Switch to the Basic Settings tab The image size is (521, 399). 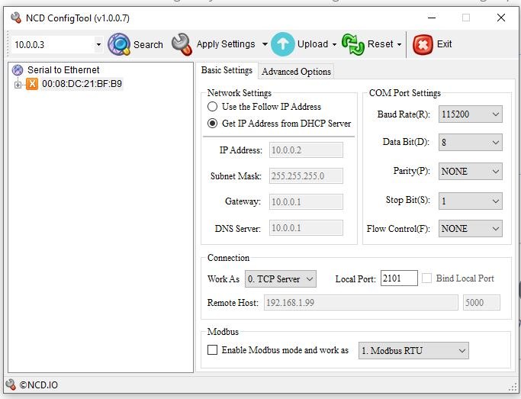(x=227, y=70)
